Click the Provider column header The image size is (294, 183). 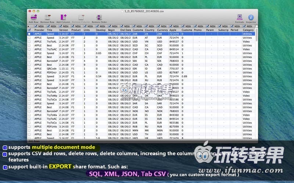tap(39, 30)
